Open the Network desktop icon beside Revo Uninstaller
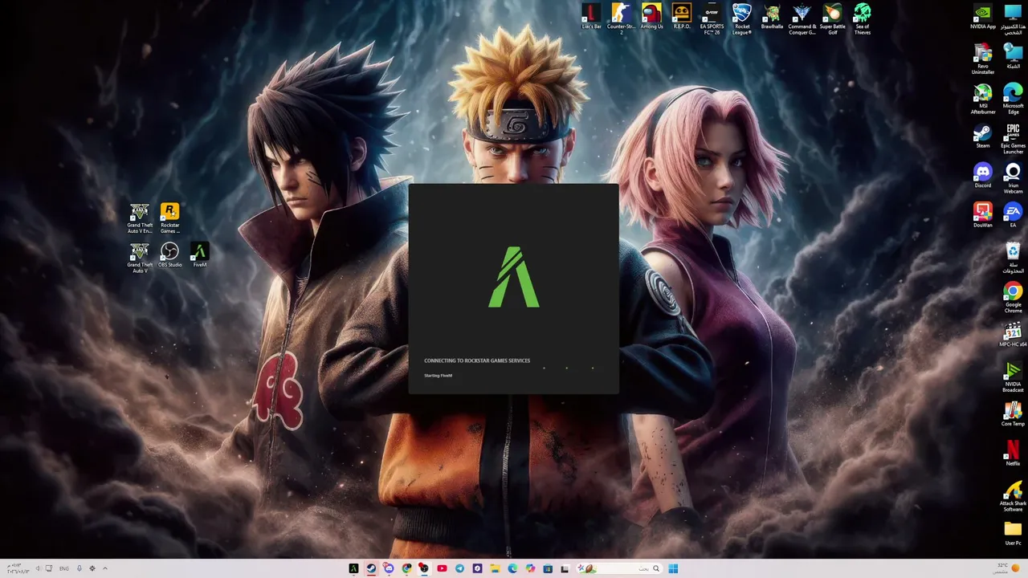 [x=1013, y=56]
